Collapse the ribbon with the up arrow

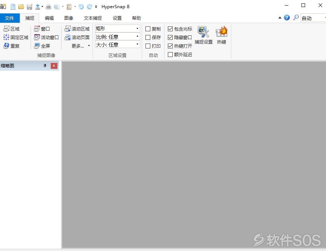pyautogui.click(x=280, y=18)
